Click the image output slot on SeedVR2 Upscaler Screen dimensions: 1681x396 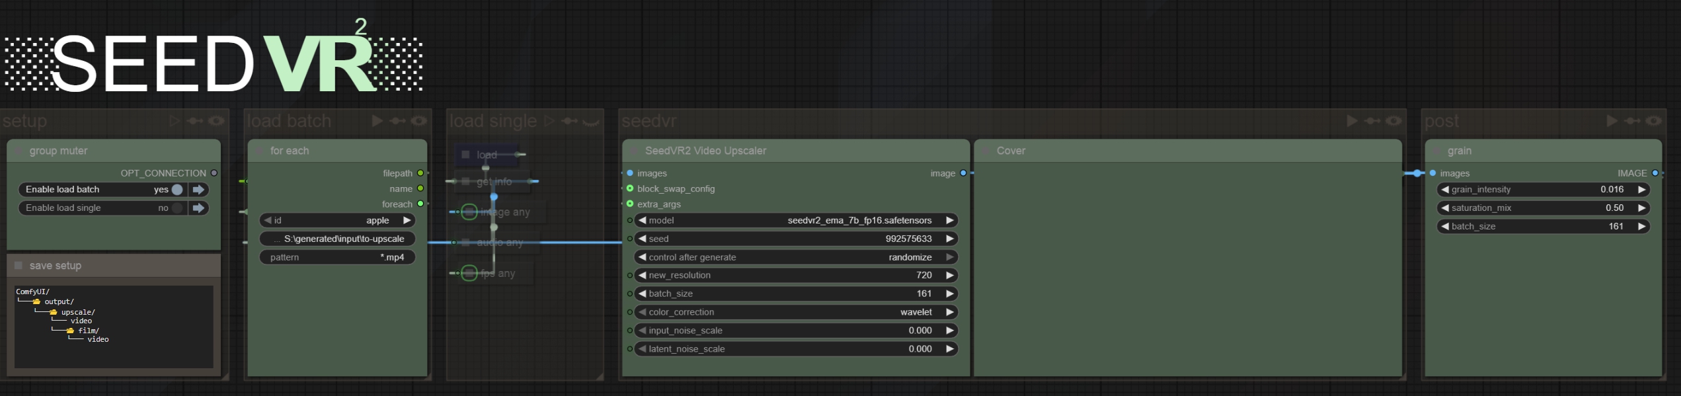point(963,173)
